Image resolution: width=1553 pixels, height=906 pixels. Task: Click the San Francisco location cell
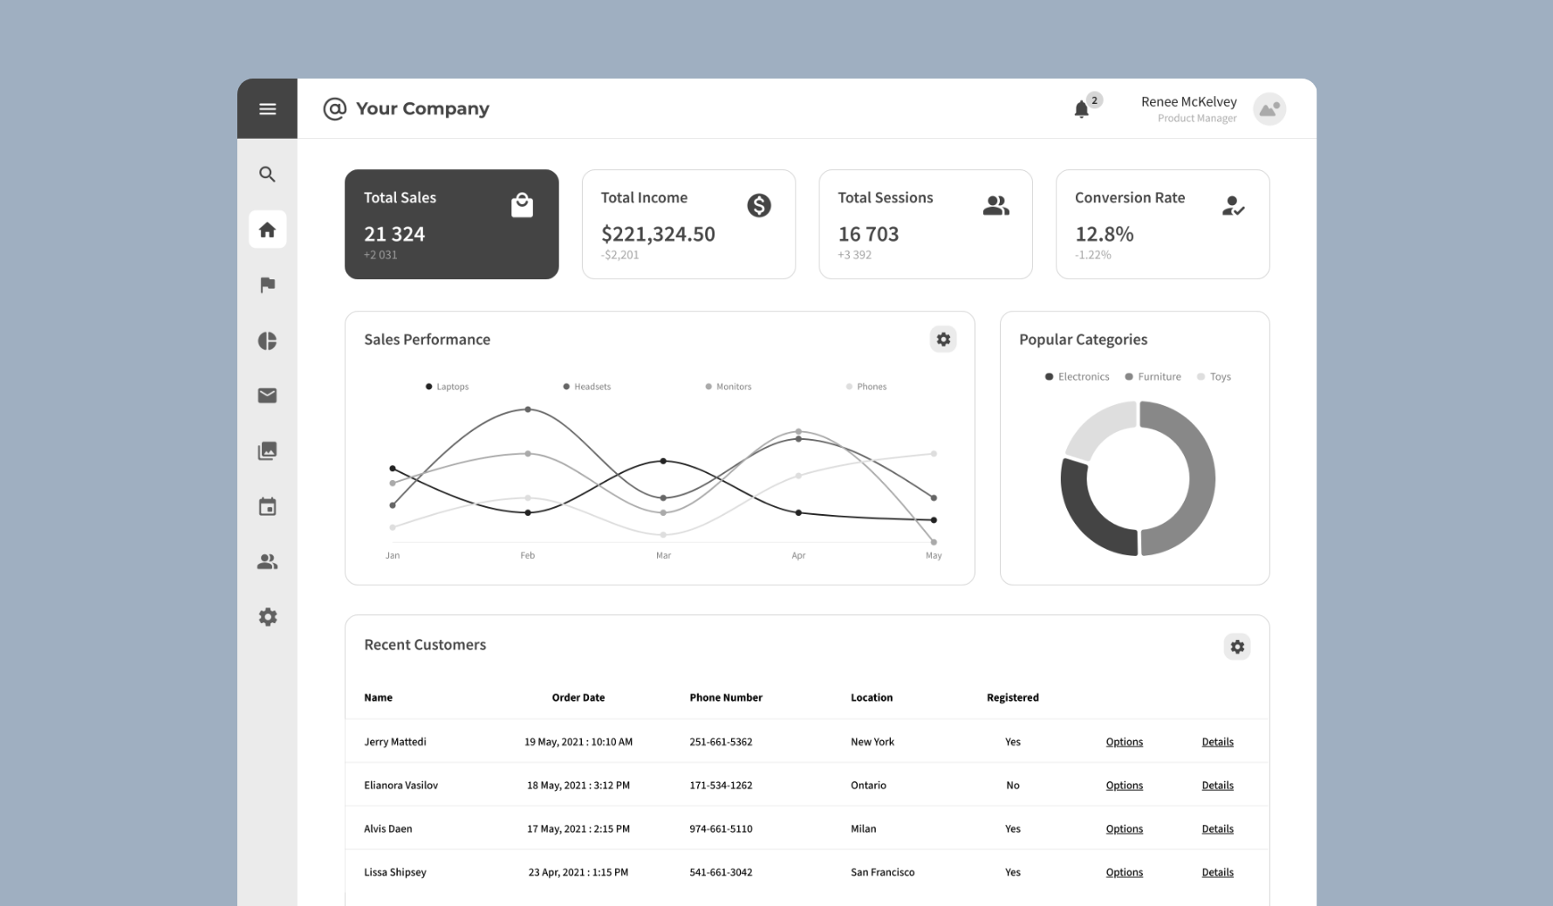(x=882, y=873)
